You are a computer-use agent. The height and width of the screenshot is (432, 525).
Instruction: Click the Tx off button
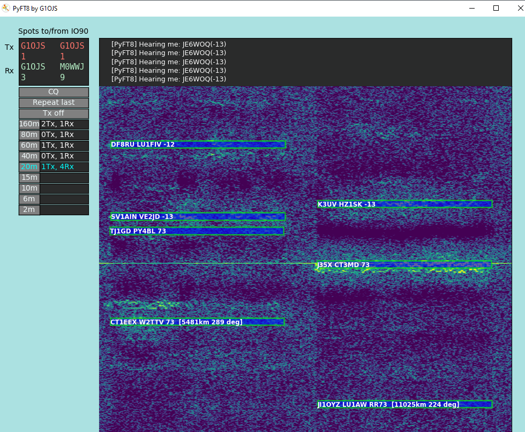click(x=54, y=113)
